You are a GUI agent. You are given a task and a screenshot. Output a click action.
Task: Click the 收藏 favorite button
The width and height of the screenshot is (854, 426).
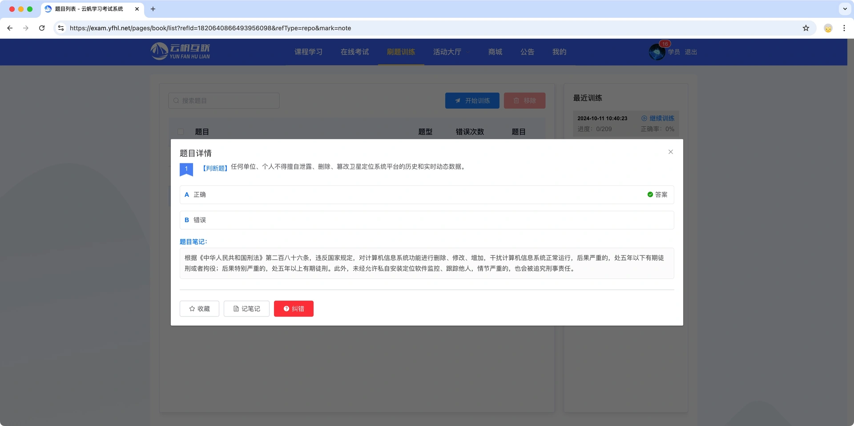pyautogui.click(x=199, y=308)
